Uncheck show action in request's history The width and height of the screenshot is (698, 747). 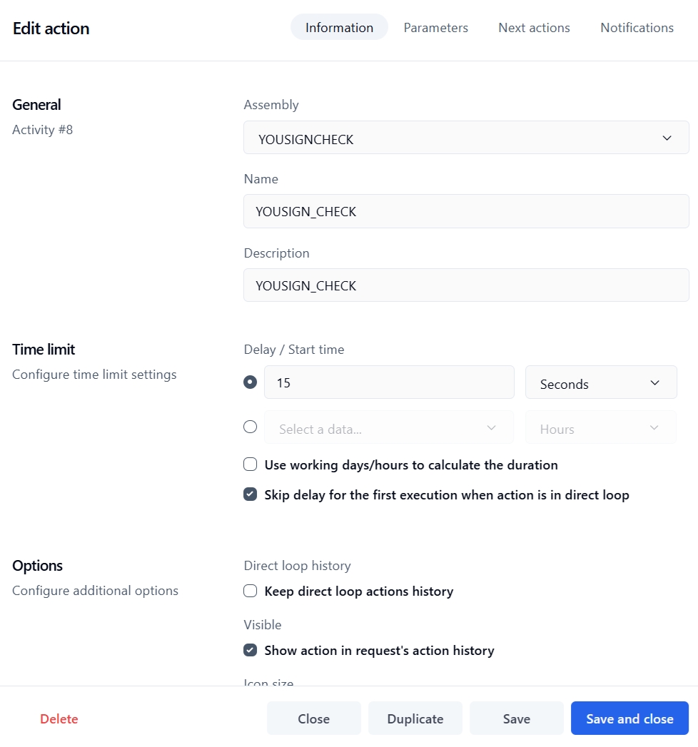pos(251,651)
